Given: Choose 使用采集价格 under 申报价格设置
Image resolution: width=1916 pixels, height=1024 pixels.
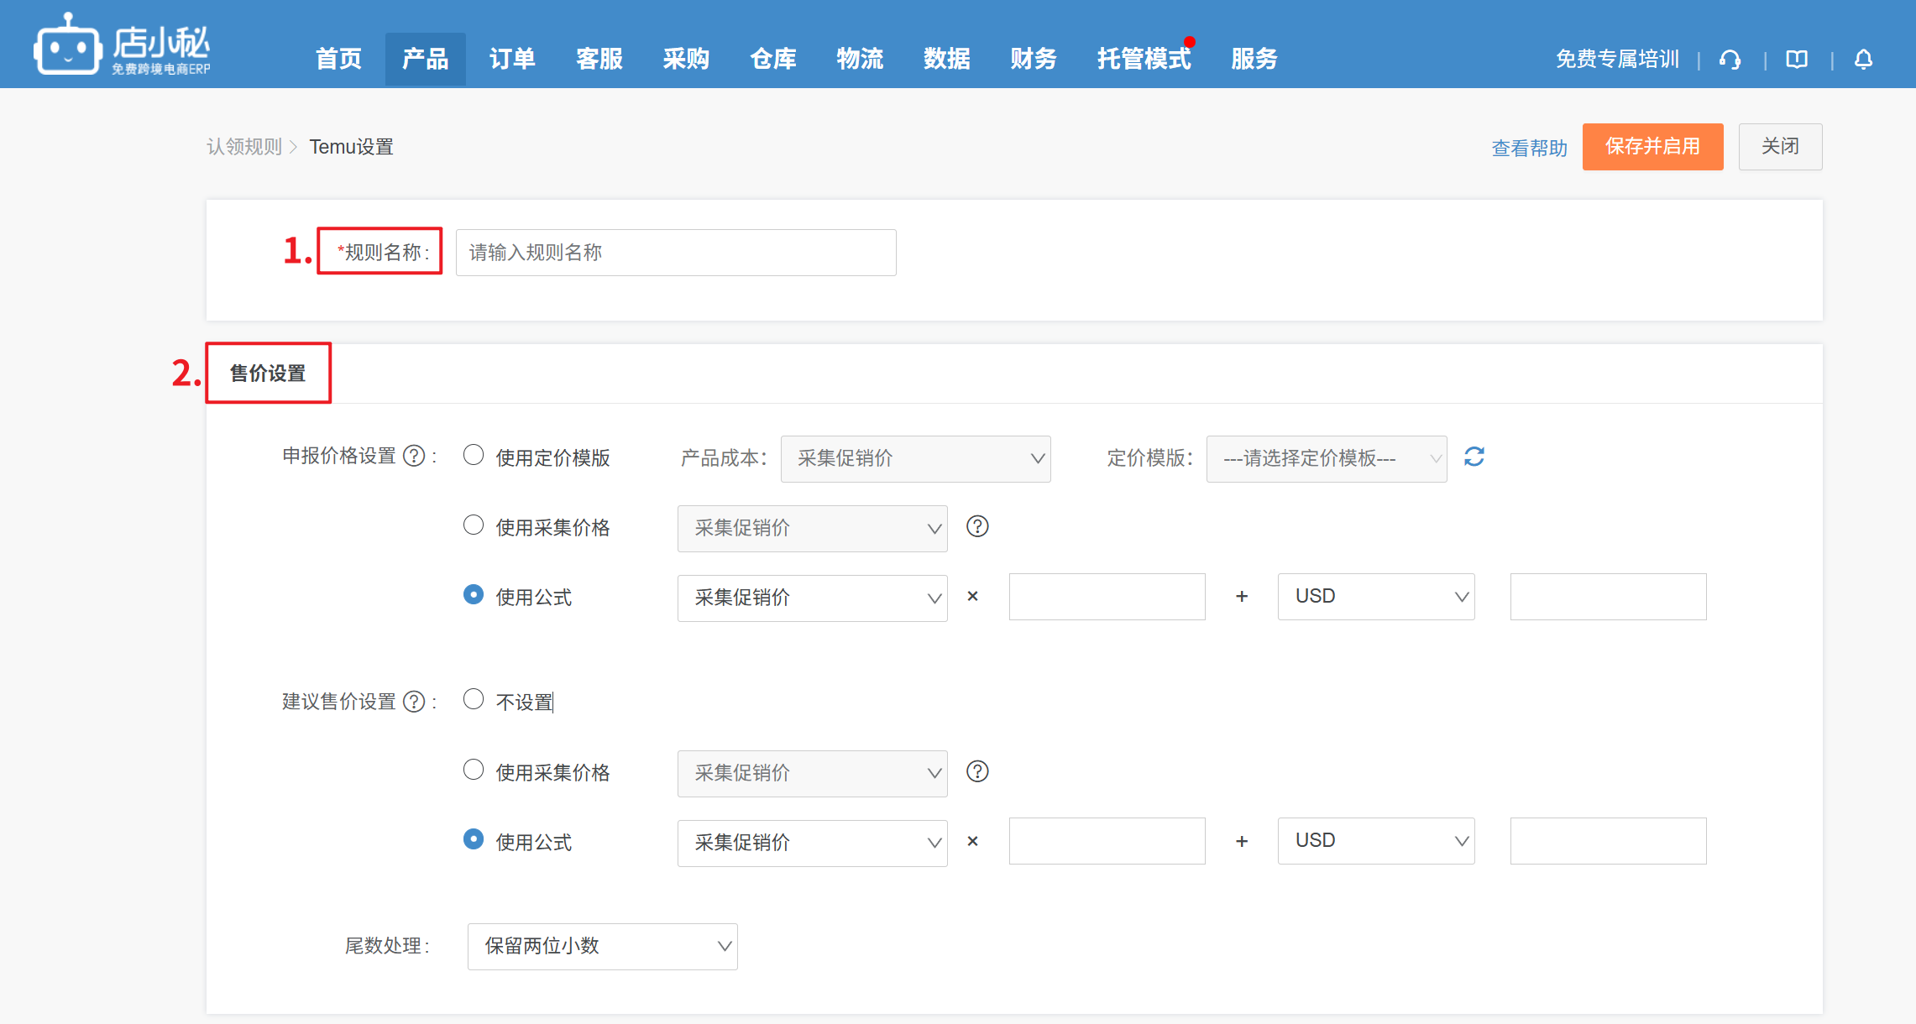Looking at the screenshot, I should pyautogui.click(x=474, y=526).
